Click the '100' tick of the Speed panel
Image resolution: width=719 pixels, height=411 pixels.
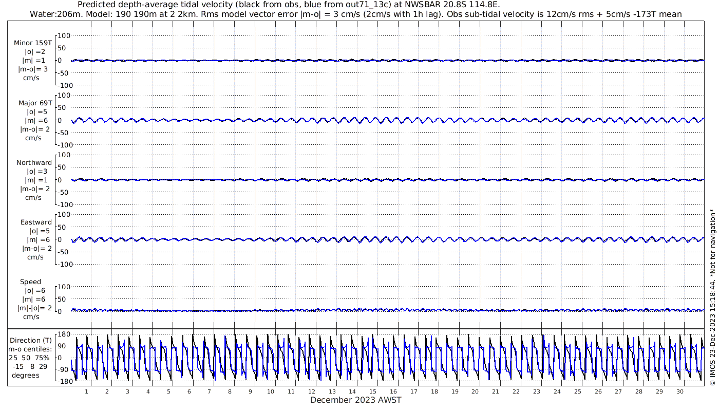[64, 286]
